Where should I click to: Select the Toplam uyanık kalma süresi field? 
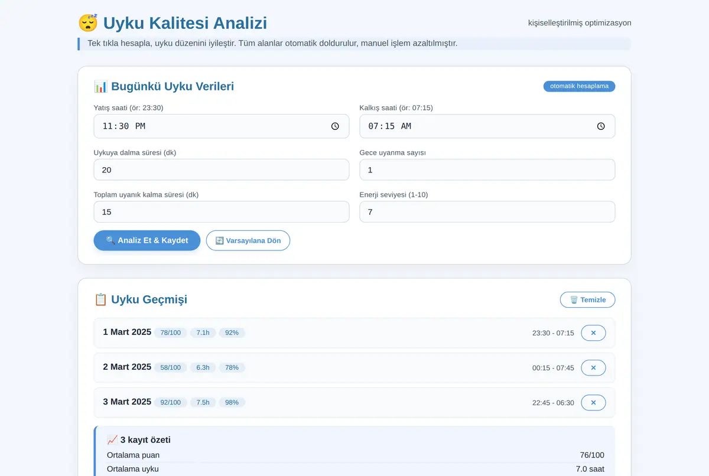[222, 212]
